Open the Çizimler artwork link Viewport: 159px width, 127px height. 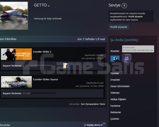(x=115, y=119)
